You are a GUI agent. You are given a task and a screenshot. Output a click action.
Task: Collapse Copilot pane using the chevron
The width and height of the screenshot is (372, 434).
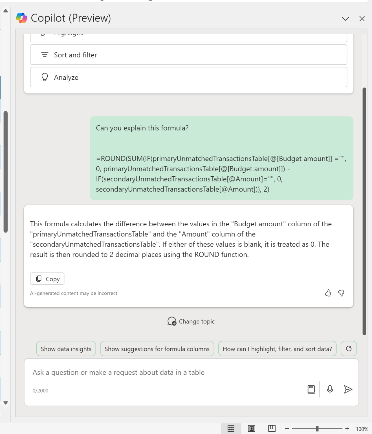point(345,19)
